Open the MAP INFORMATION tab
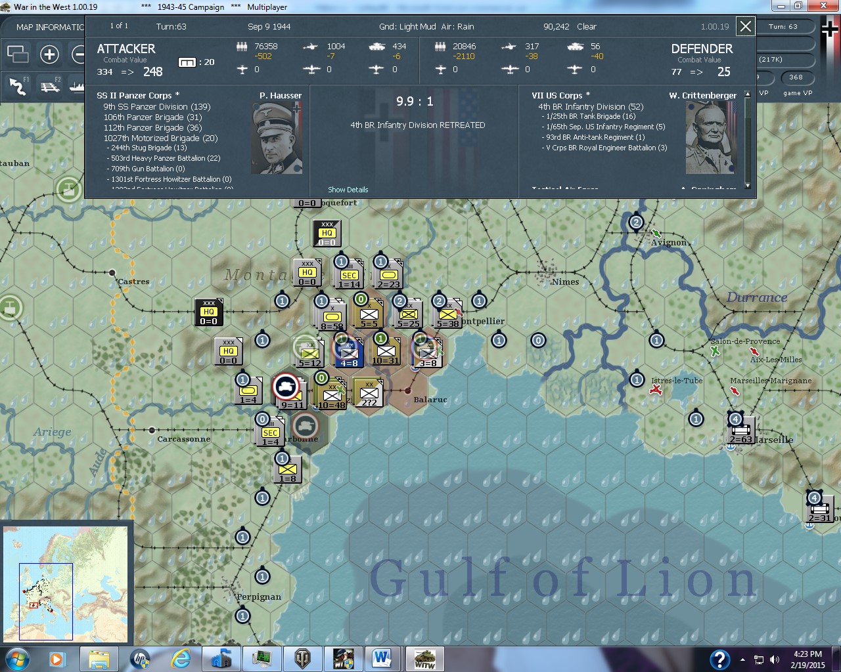 click(50, 27)
